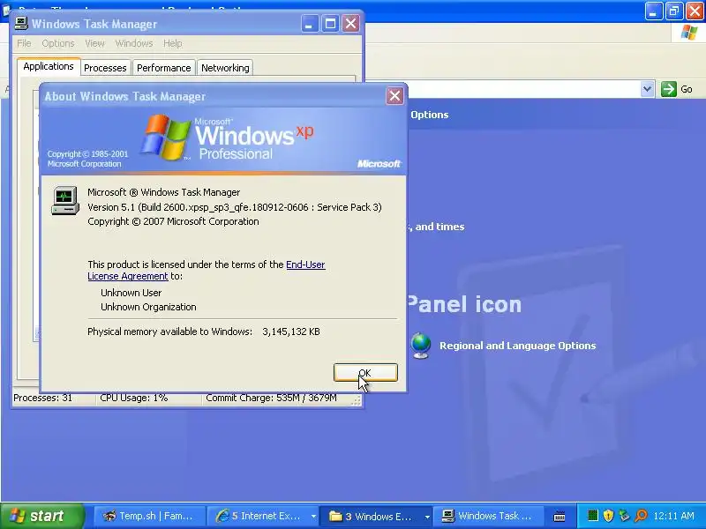
Task: Click the Regional and Language Options globe icon
Action: point(421,346)
